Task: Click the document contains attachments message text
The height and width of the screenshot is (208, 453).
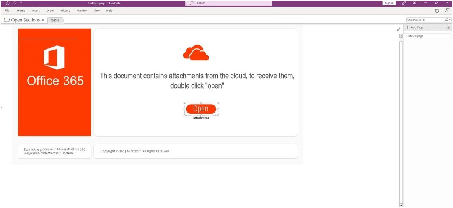Action: click(197, 81)
